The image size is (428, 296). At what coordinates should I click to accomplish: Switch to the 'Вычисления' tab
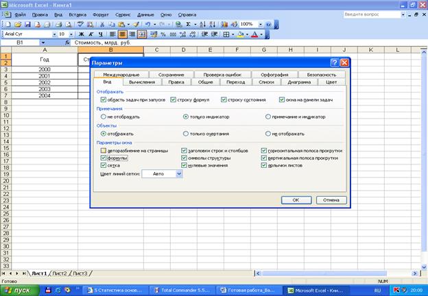point(142,82)
